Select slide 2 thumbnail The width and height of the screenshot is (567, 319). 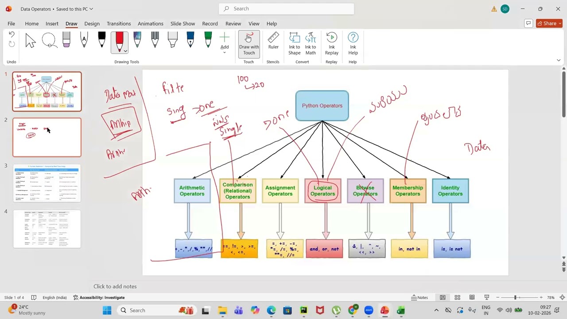(47, 137)
